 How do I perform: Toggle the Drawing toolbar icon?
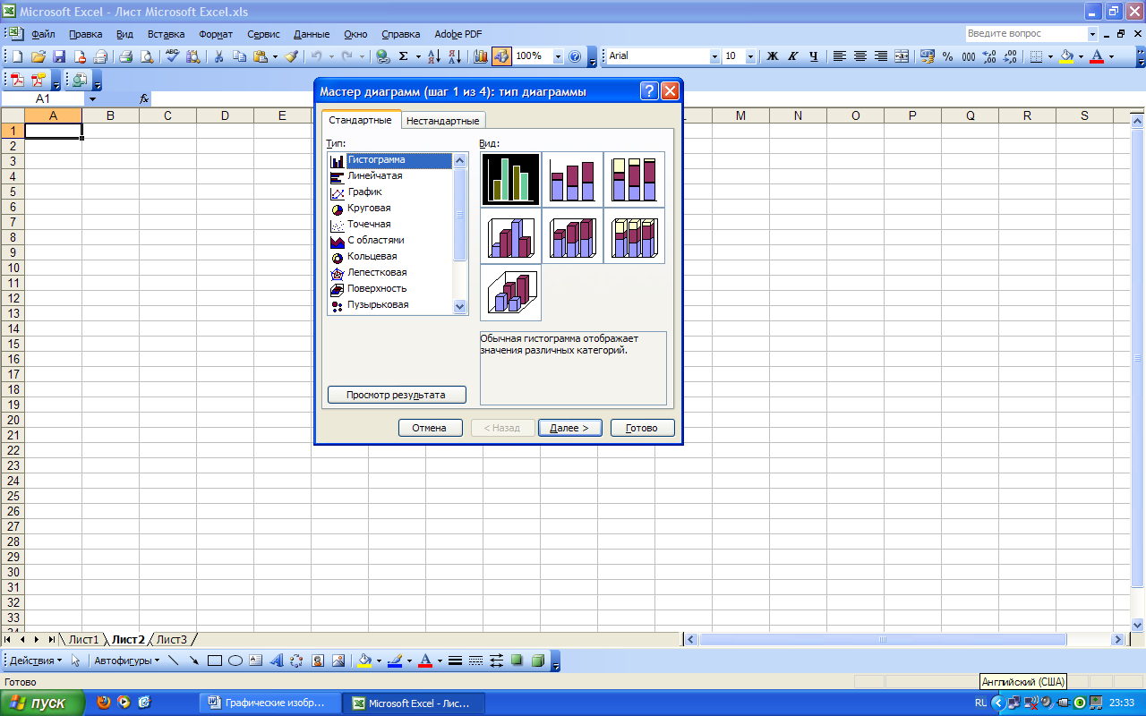[x=501, y=56]
